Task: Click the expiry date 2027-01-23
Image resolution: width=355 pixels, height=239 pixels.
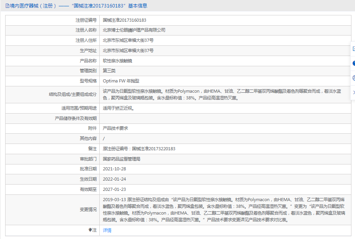Action: (114, 190)
